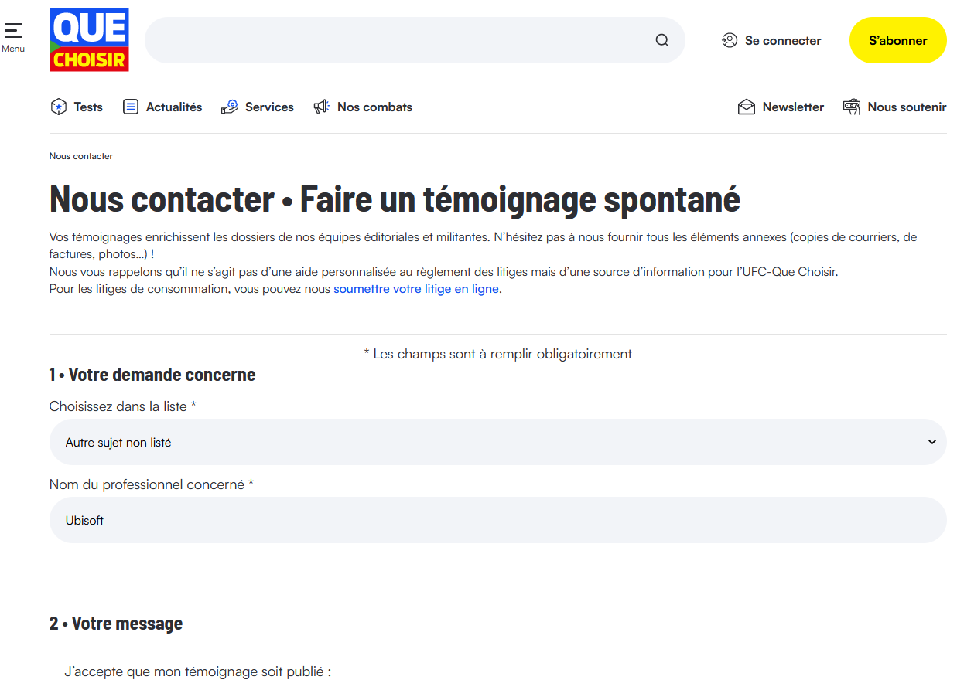Screen dimensions: 957x683
Task: Click the chevron arrow of the subject list
Action: tap(931, 442)
